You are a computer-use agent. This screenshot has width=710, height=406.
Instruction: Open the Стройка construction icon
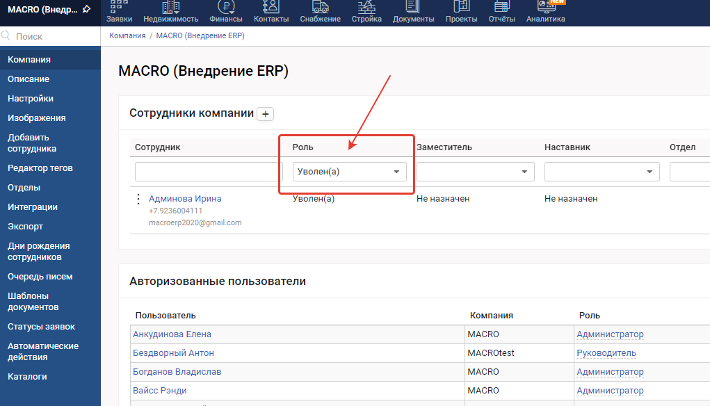tap(366, 7)
